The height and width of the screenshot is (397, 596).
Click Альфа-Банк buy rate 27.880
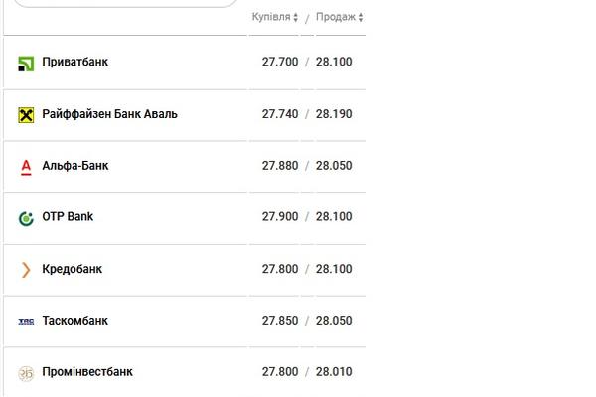(x=280, y=166)
